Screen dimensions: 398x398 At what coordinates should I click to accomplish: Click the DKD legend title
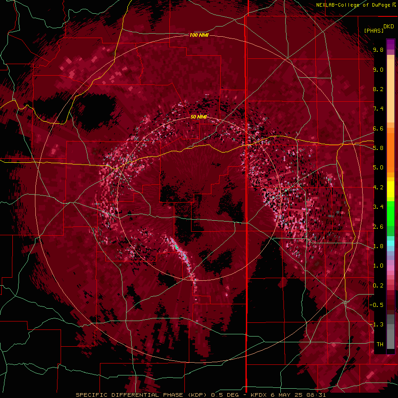coord(389,27)
